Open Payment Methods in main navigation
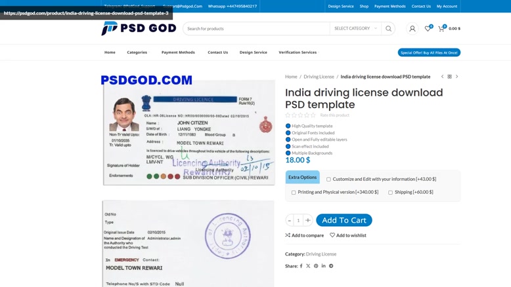This screenshot has width=511, height=287. click(178, 52)
